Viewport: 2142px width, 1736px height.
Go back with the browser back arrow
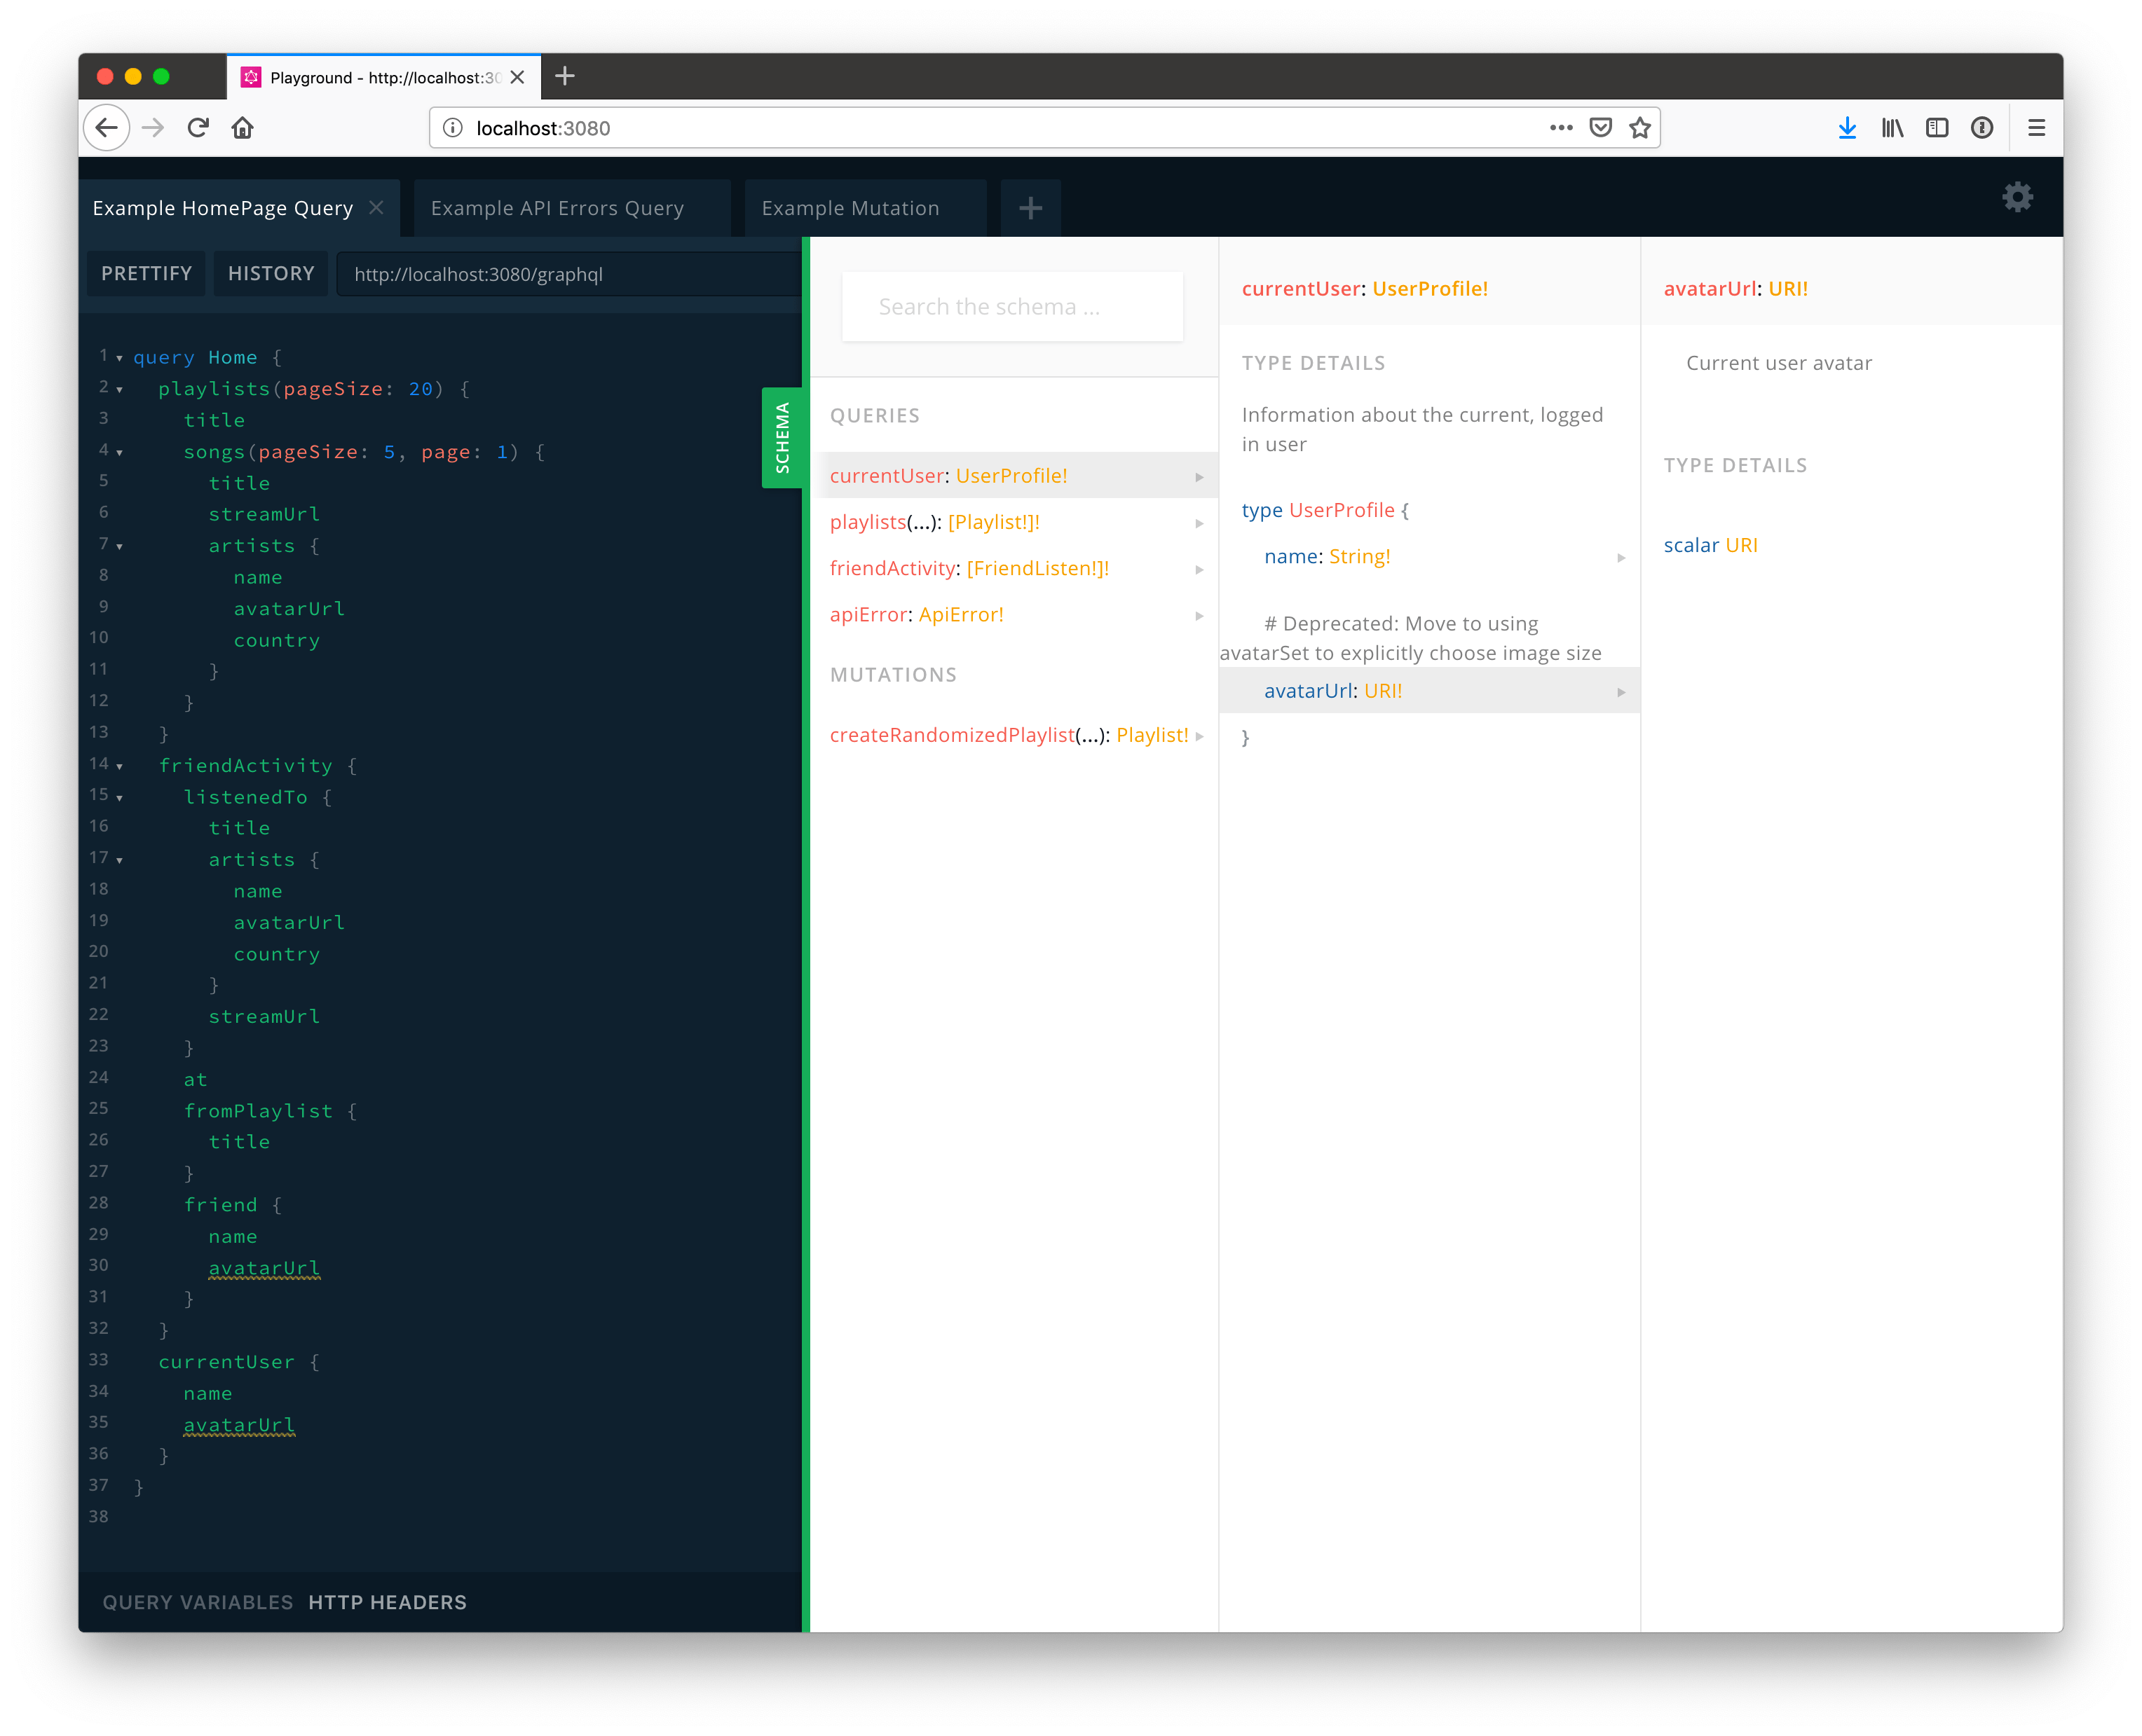pos(106,128)
